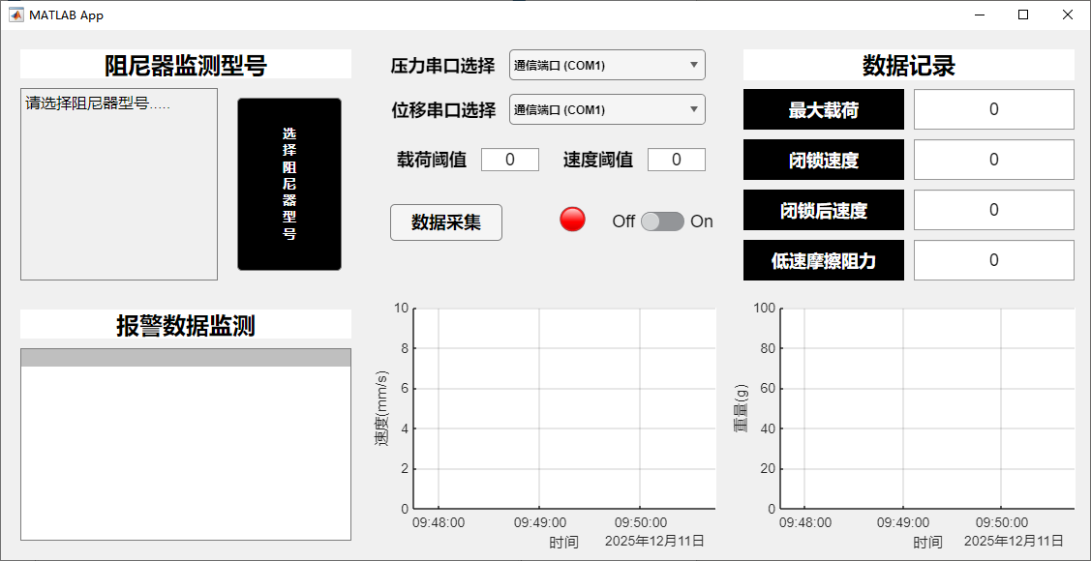This screenshot has width=1091, height=561.
Task: Click the 闭锁后速度 black label button
Action: [823, 210]
